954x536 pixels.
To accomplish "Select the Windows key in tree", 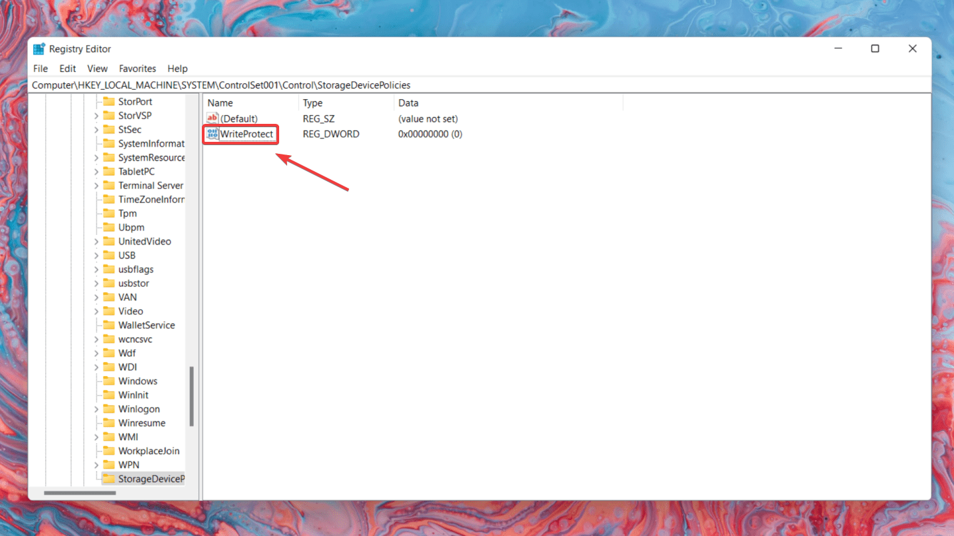I will pos(138,381).
